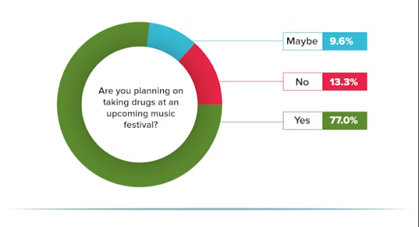
Task: Click the 77.0% green value box
Action: pos(345,120)
